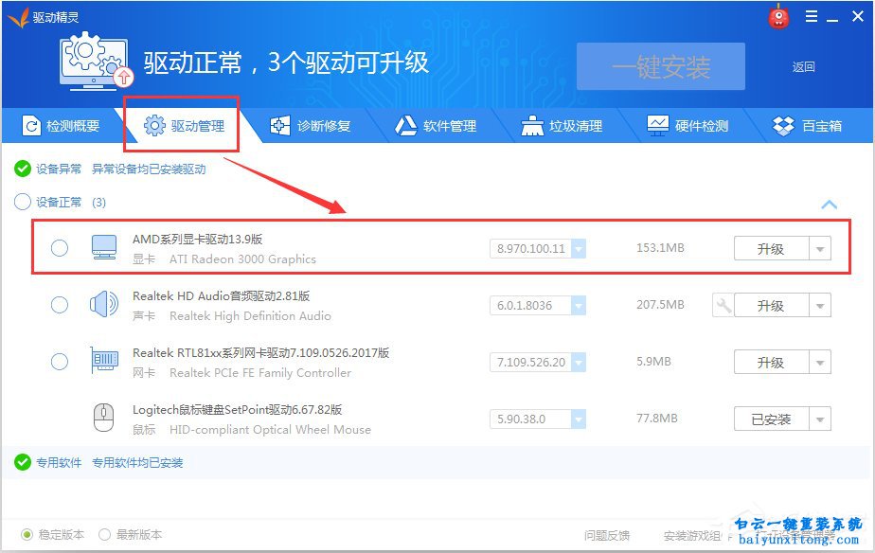Open the 检测概要 panel icon
The height and width of the screenshot is (553, 875).
tap(32, 125)
